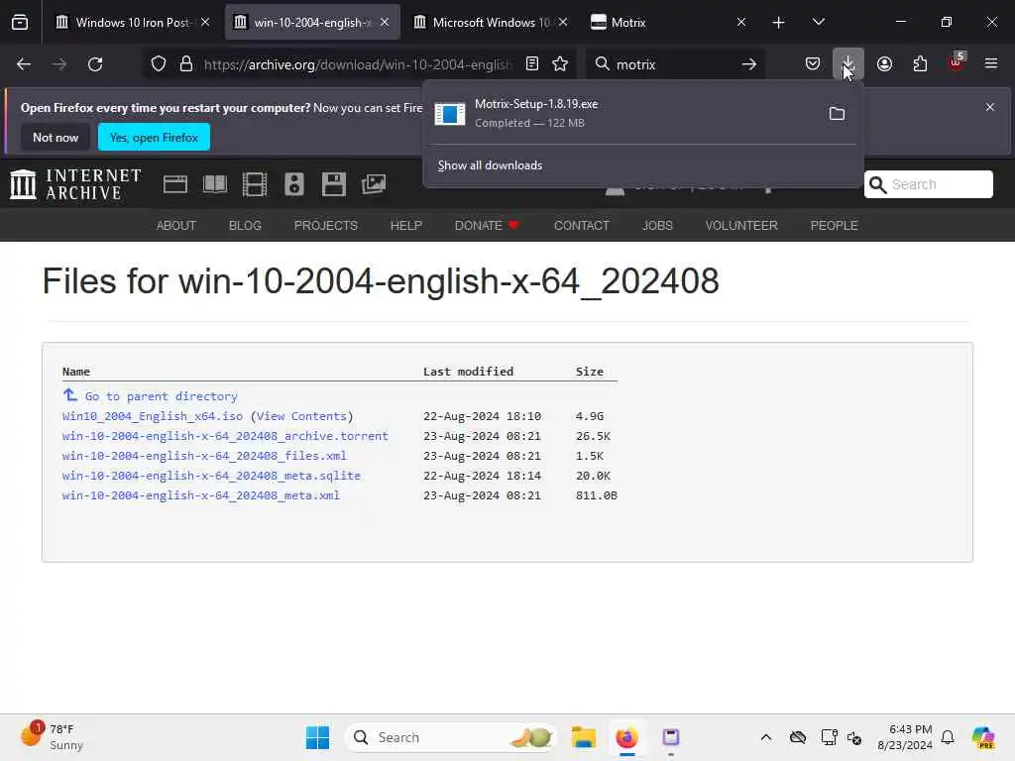Image resolution: width=1015 pixels, height=761 pixels.
Task: Open the uBlock Origin extension icon
Action: tap(957, 62)
